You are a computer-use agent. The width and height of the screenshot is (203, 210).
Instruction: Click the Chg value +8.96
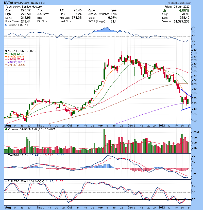(185, 14)
